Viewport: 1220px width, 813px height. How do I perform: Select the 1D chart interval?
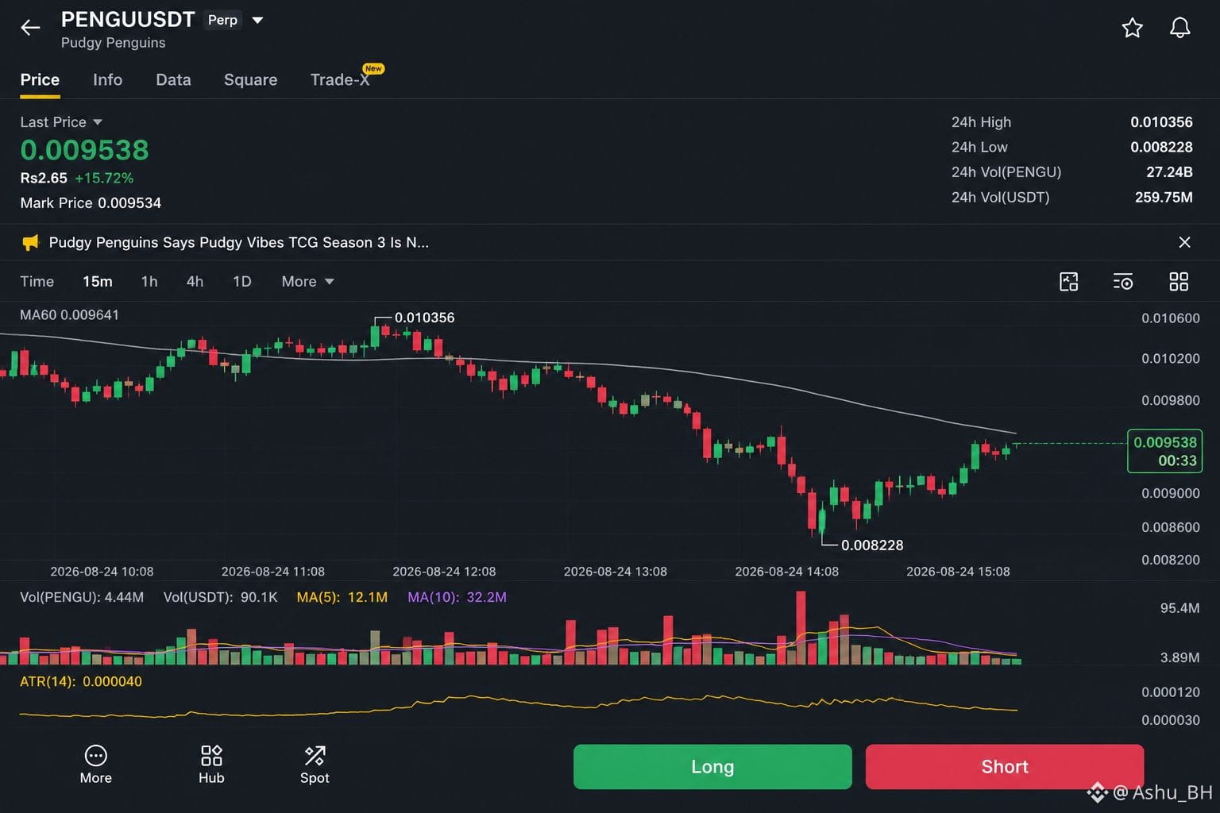[241, 281]
